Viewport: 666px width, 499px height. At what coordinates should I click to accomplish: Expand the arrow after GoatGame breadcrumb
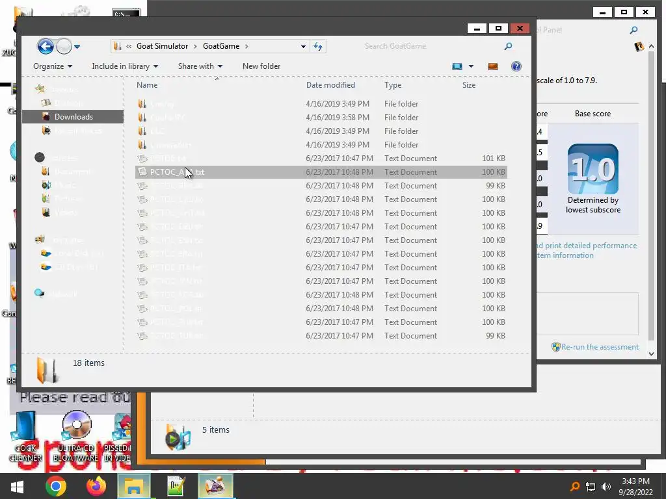pyautogui.click(x=246, y=46)
